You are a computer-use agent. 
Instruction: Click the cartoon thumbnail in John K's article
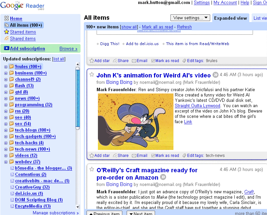136,122
